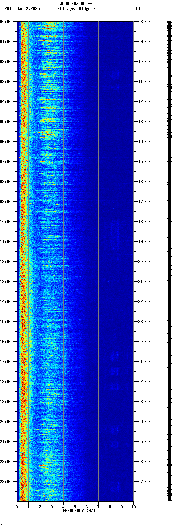Click the 07:00 UTC time label
Viewport: 184px width, 528px height.
[x=144, y=482]
